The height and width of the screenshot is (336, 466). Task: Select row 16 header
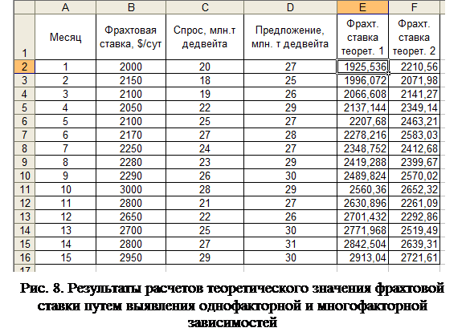coord(24,257)
